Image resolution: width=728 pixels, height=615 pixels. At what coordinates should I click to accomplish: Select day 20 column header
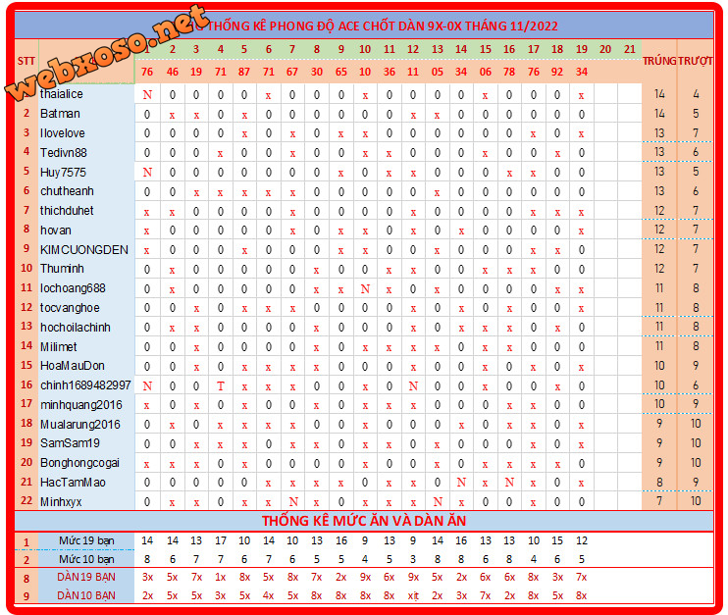605,49
